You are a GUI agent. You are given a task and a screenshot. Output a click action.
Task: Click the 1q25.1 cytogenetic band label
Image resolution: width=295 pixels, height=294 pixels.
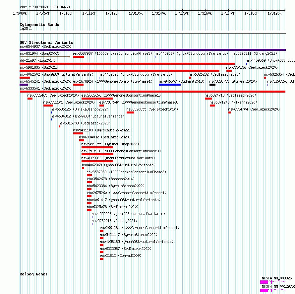point(26,29)
